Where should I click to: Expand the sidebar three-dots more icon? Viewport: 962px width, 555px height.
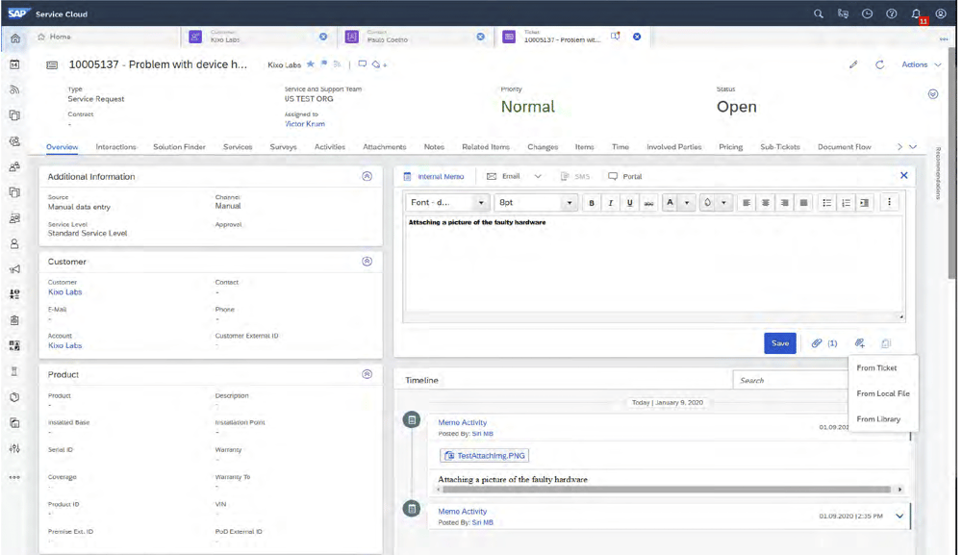coord(14,477)
